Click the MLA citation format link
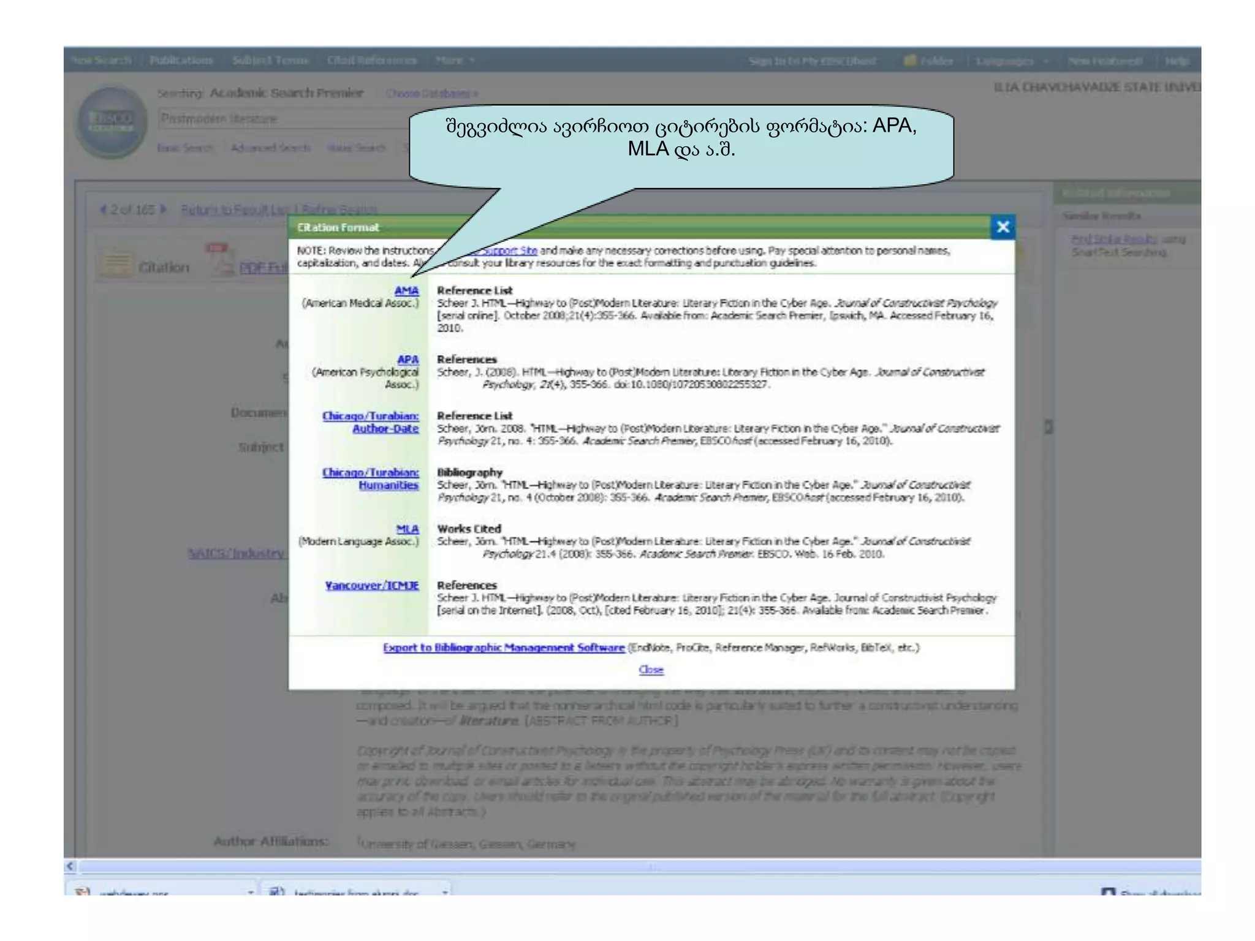 pyautogui.click(x=408, y=529)
